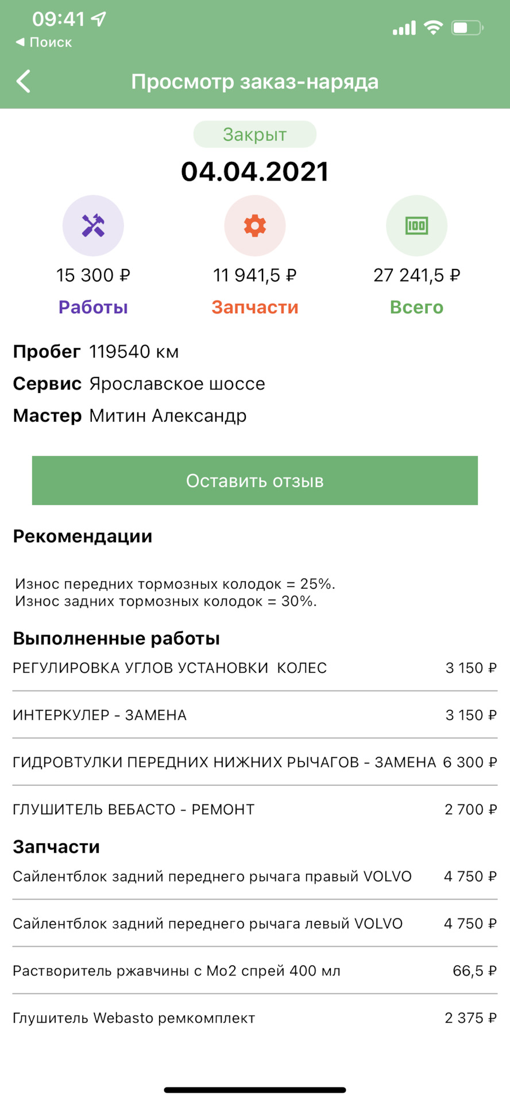Screen dimensions: 510x1103
Task: Tap the Wi-Fi status icon
Action: tap(433, 27)
